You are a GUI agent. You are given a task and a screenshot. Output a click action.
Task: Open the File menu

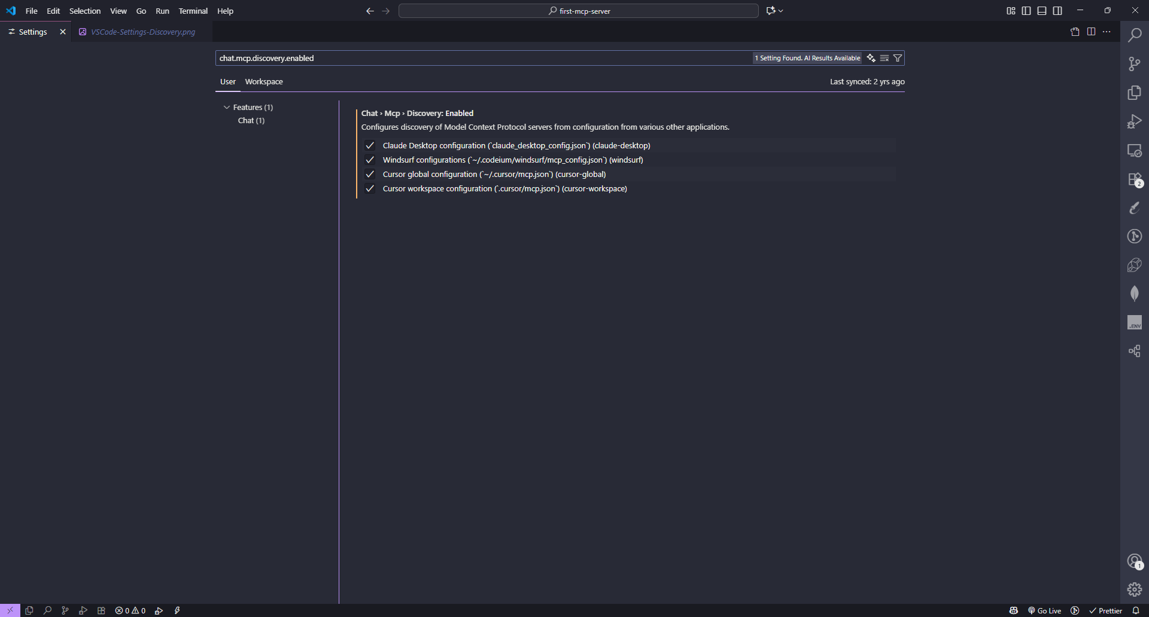click(31, 11)
